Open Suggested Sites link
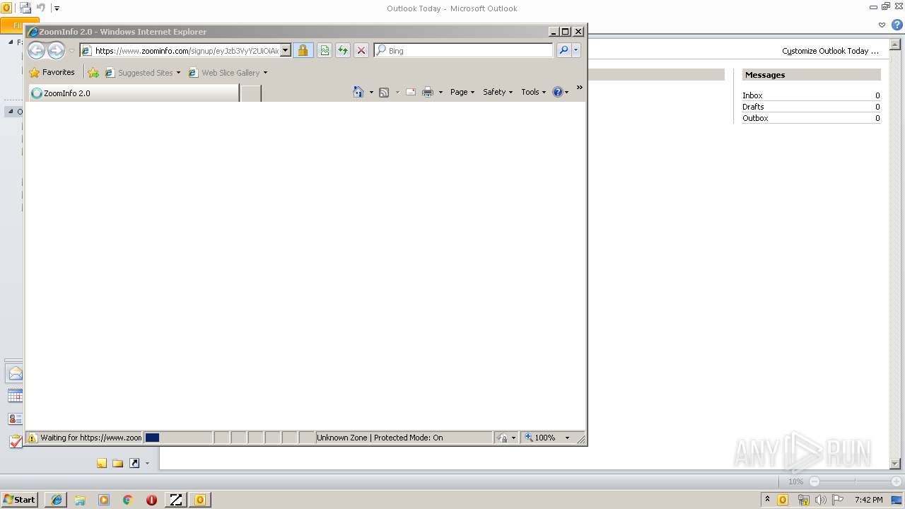The image size is (905, 509). tap(142, 72)
